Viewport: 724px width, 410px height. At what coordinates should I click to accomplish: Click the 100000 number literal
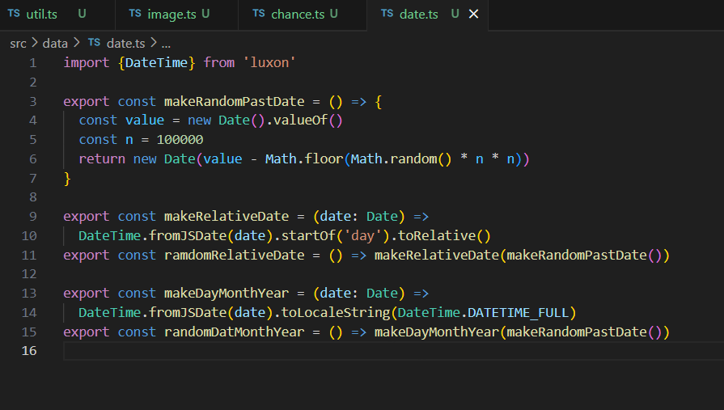[180, 139]
